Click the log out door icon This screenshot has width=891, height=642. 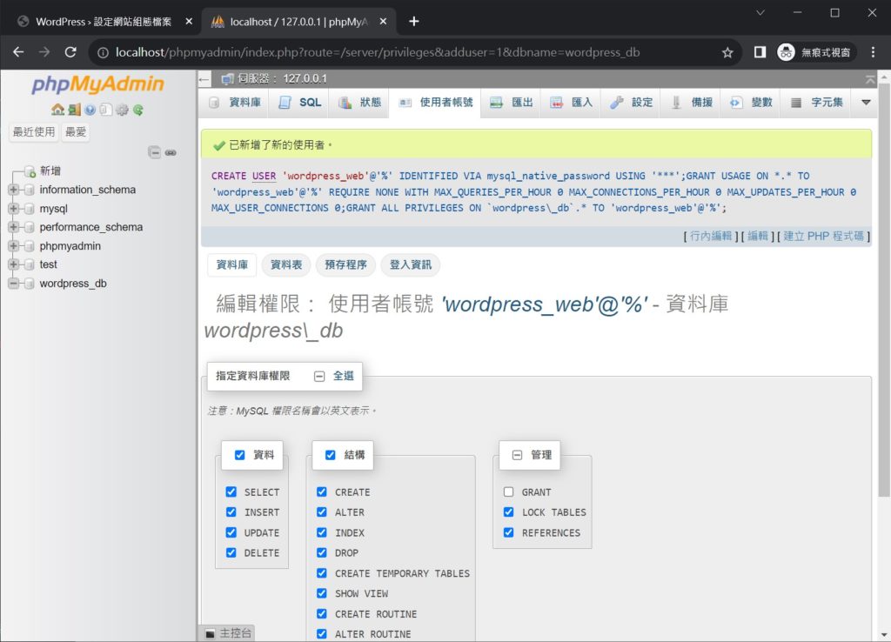(74, 110)
